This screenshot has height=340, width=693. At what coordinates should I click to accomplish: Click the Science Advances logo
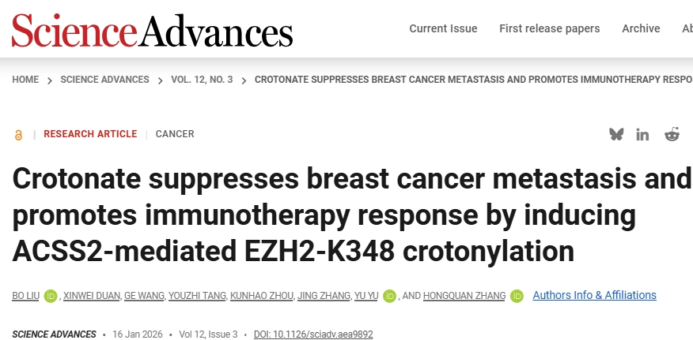152,30
